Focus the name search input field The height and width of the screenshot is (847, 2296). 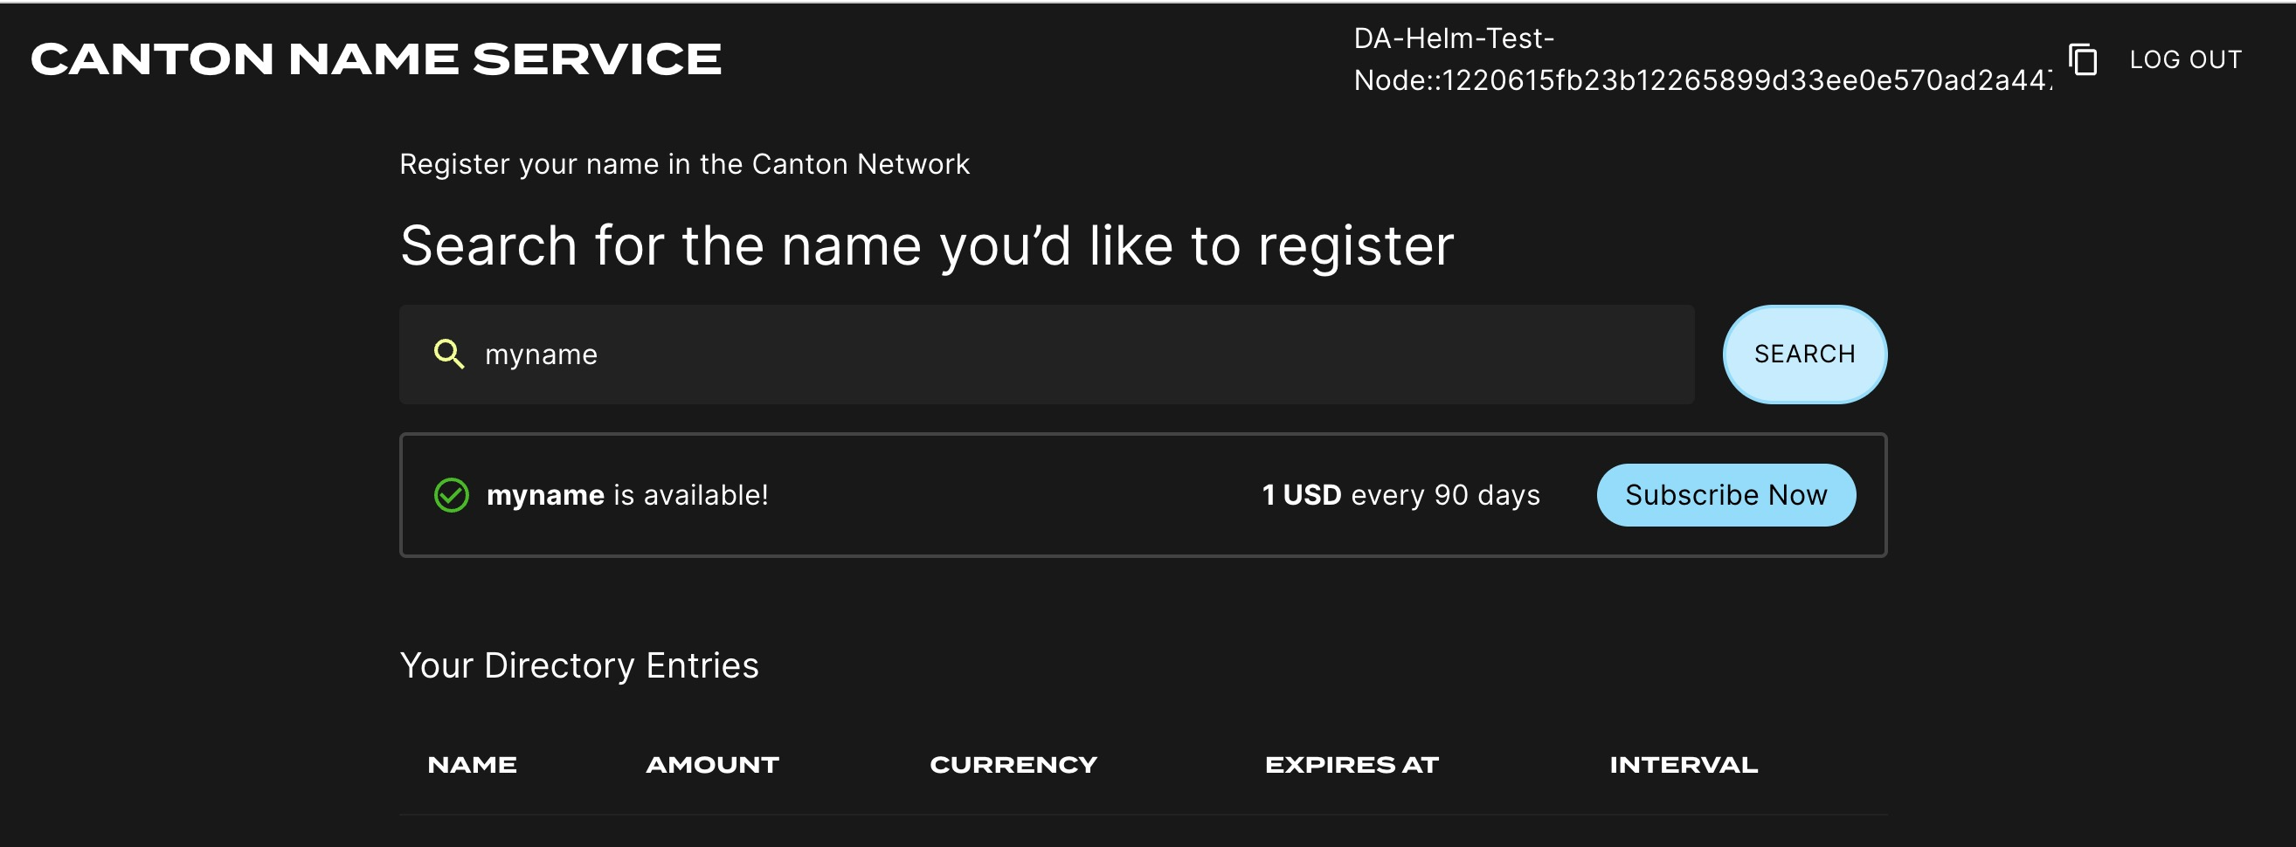1069,355
